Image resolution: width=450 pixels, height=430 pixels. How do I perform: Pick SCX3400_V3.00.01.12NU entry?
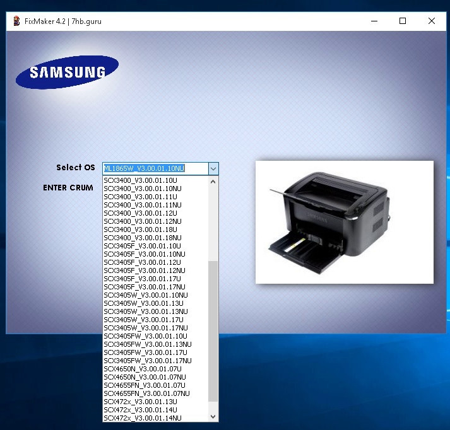[x=155, y=221]
